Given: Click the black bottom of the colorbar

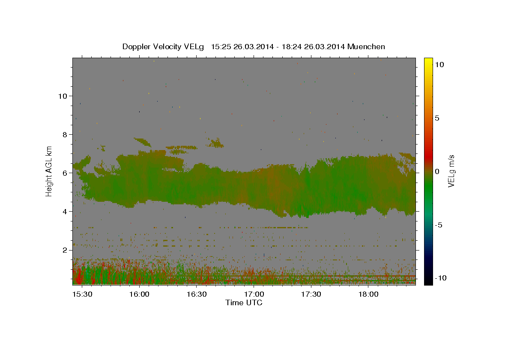Looking at the screenshot, I should coord(428,280).
